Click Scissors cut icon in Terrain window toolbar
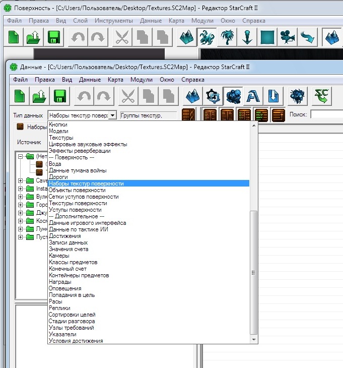The width and height of the screenshot is (343, 368). [122, 37]
